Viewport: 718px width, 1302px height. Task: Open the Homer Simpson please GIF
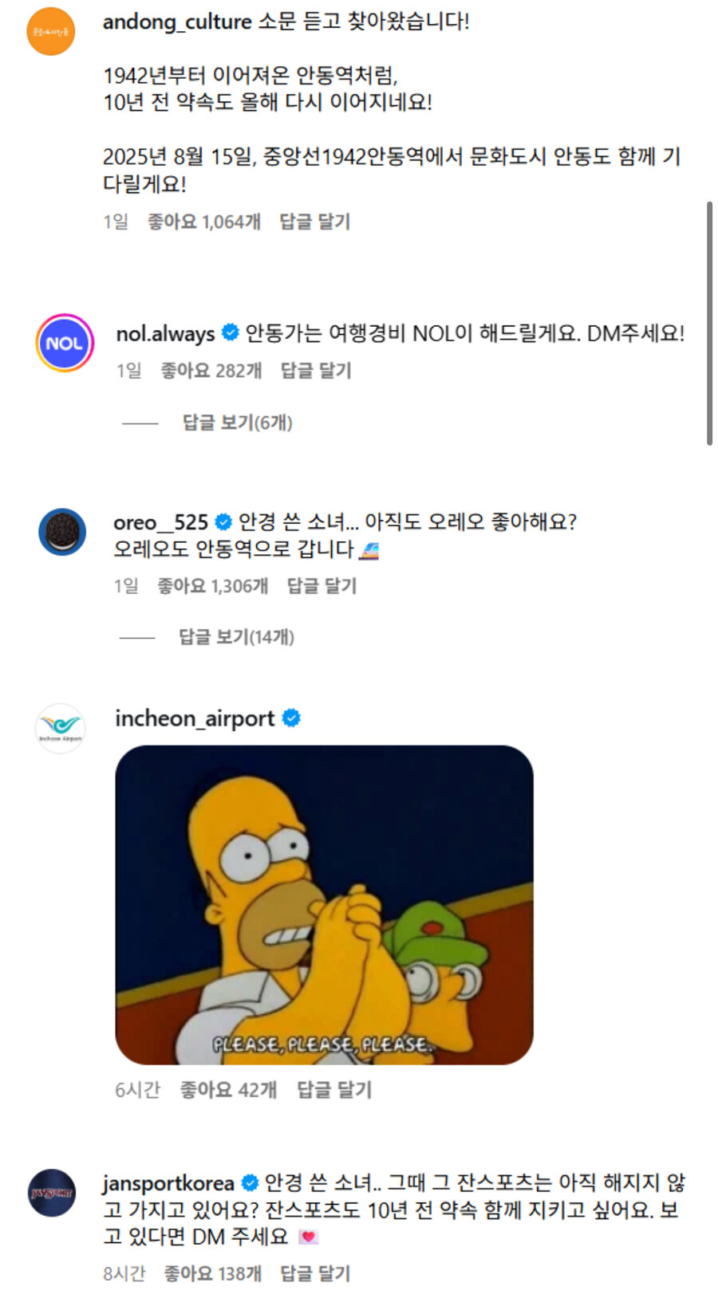[324, 905]
